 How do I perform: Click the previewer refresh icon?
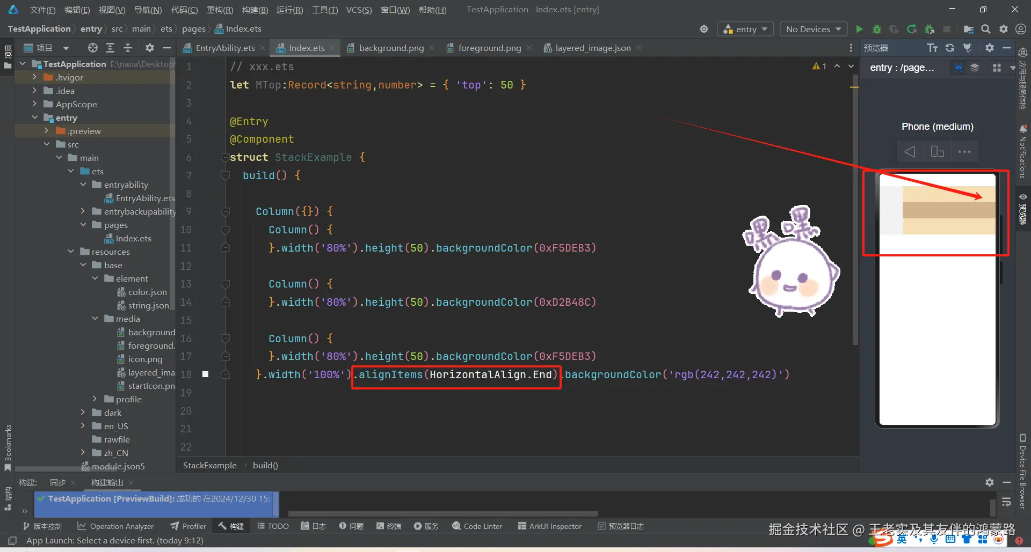click(950, 48)
